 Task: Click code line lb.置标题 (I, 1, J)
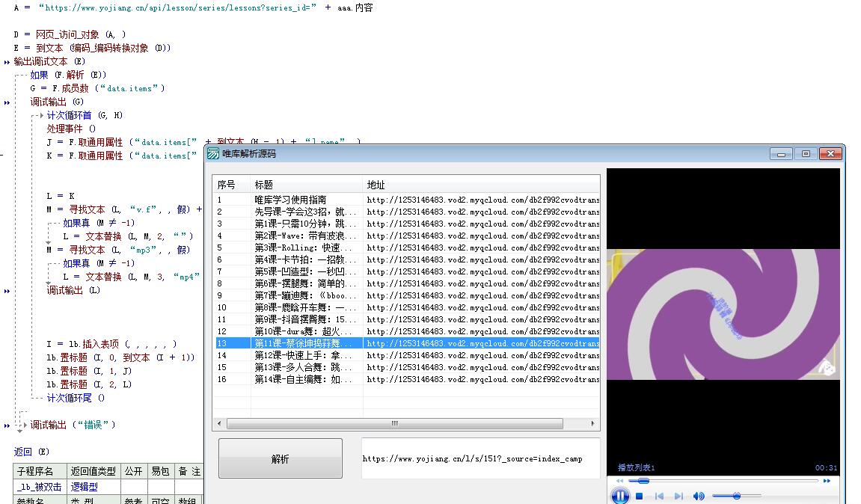click(x=89, y=371)
